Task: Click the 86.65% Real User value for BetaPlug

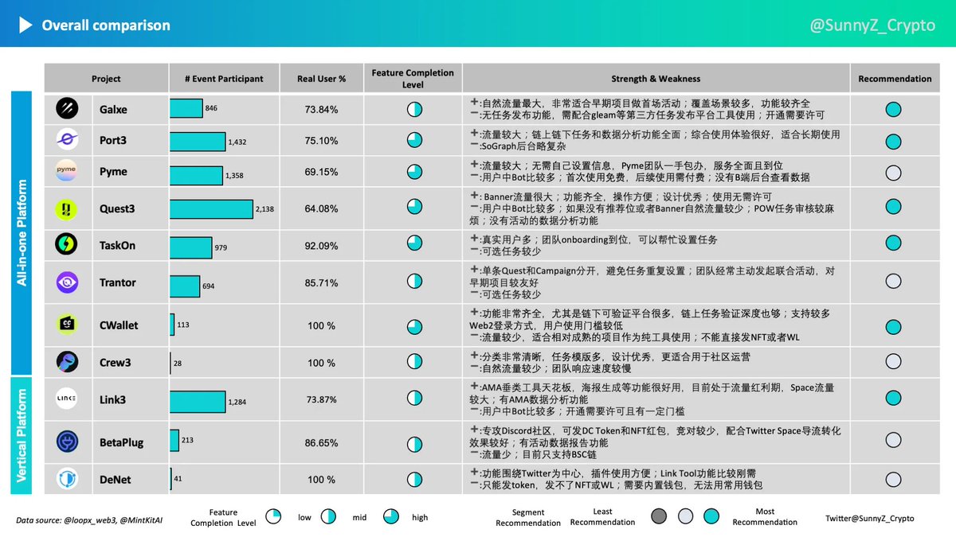Action: (x=322, y=442)
